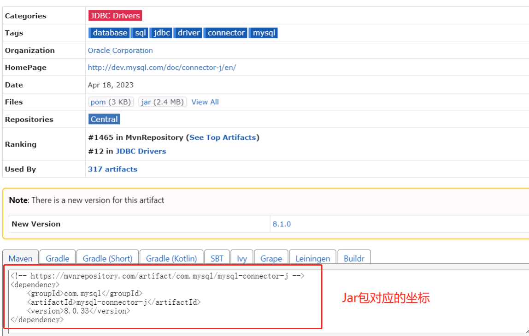Select the sql tag
Screen dimensions: 529x336
[141, 33]
